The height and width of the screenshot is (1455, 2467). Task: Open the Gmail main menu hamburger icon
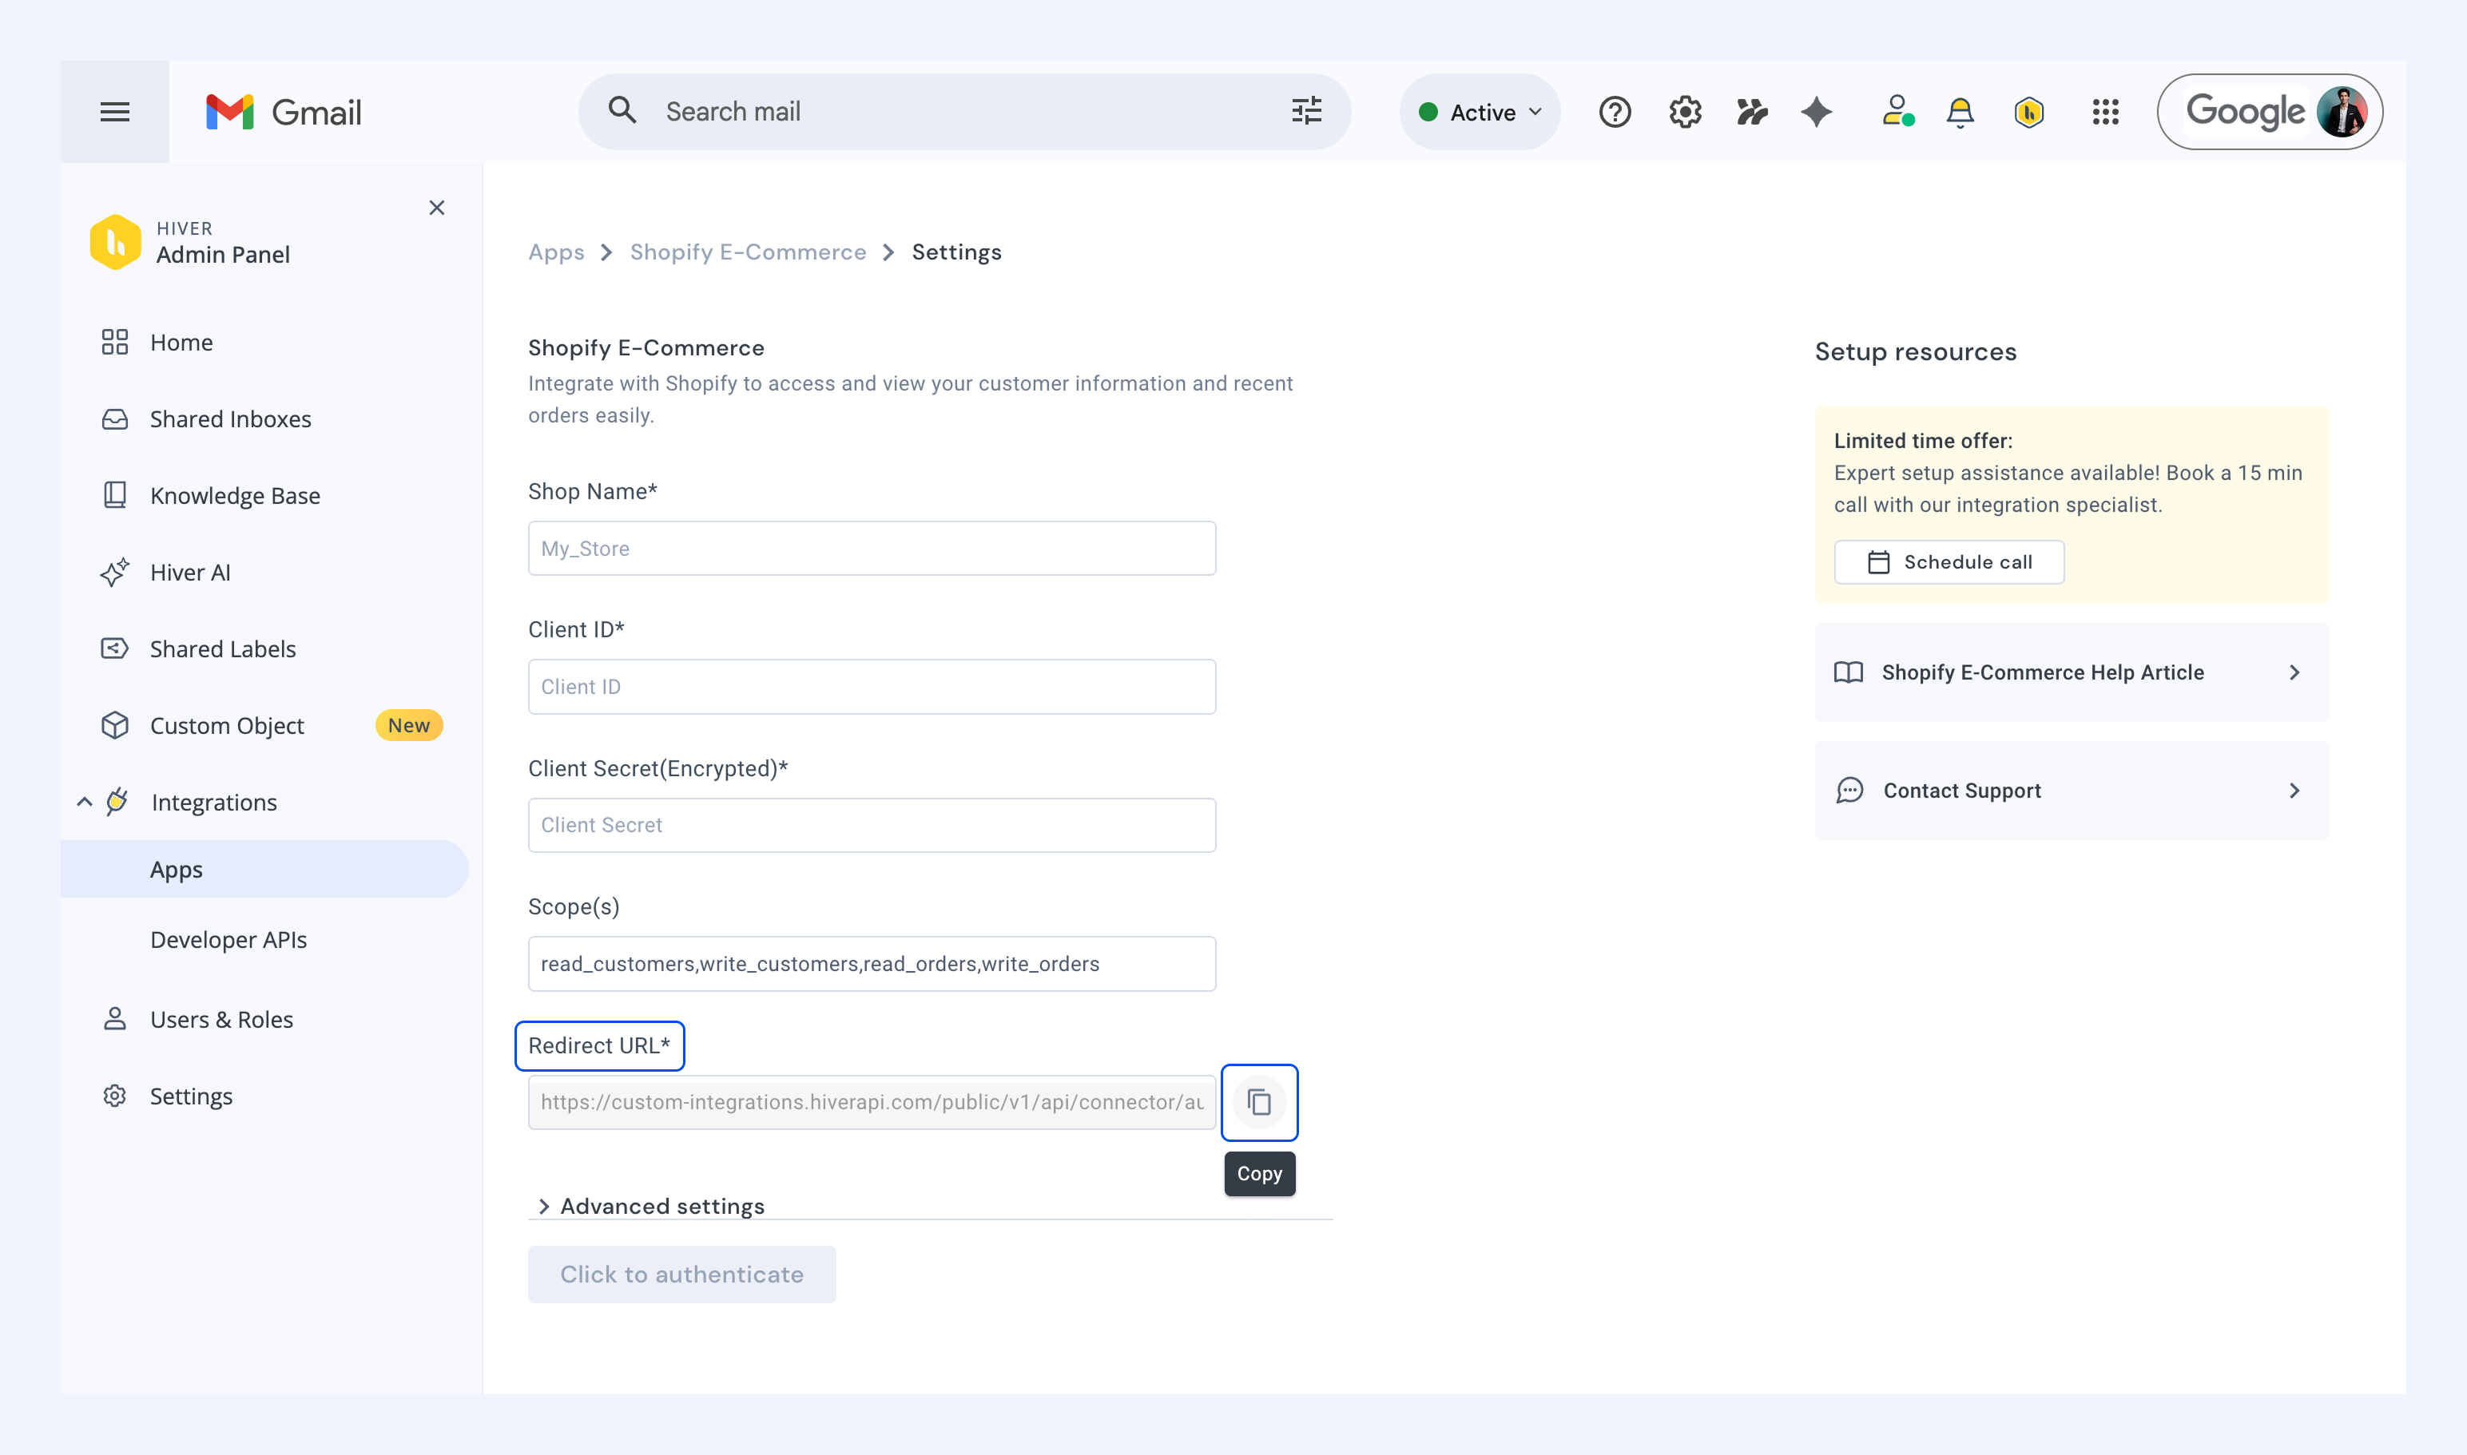point(115,112)
